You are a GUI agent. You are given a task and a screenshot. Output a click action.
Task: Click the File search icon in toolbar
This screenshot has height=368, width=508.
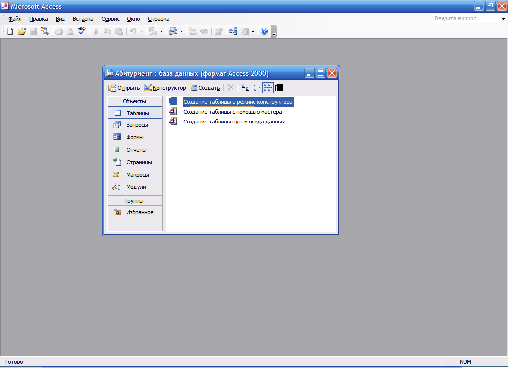click(44, 31)
